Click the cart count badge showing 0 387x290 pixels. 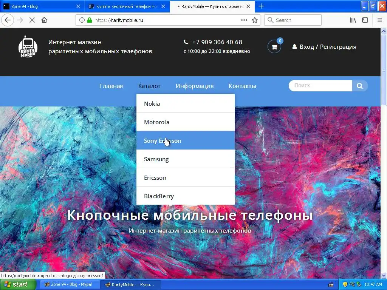(280, 41)
